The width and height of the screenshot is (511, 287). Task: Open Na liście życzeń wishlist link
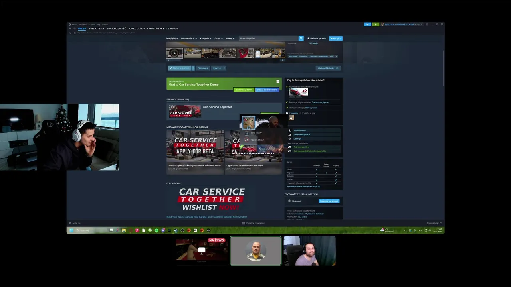click(317, 39)
